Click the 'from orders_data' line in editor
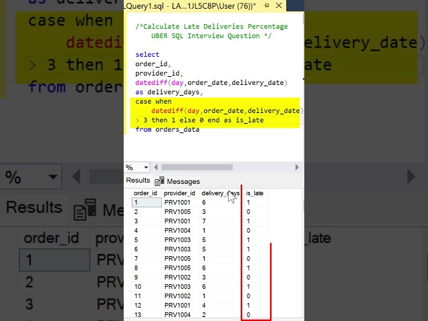Screen dimensions: 428x321 pos(167,129)
